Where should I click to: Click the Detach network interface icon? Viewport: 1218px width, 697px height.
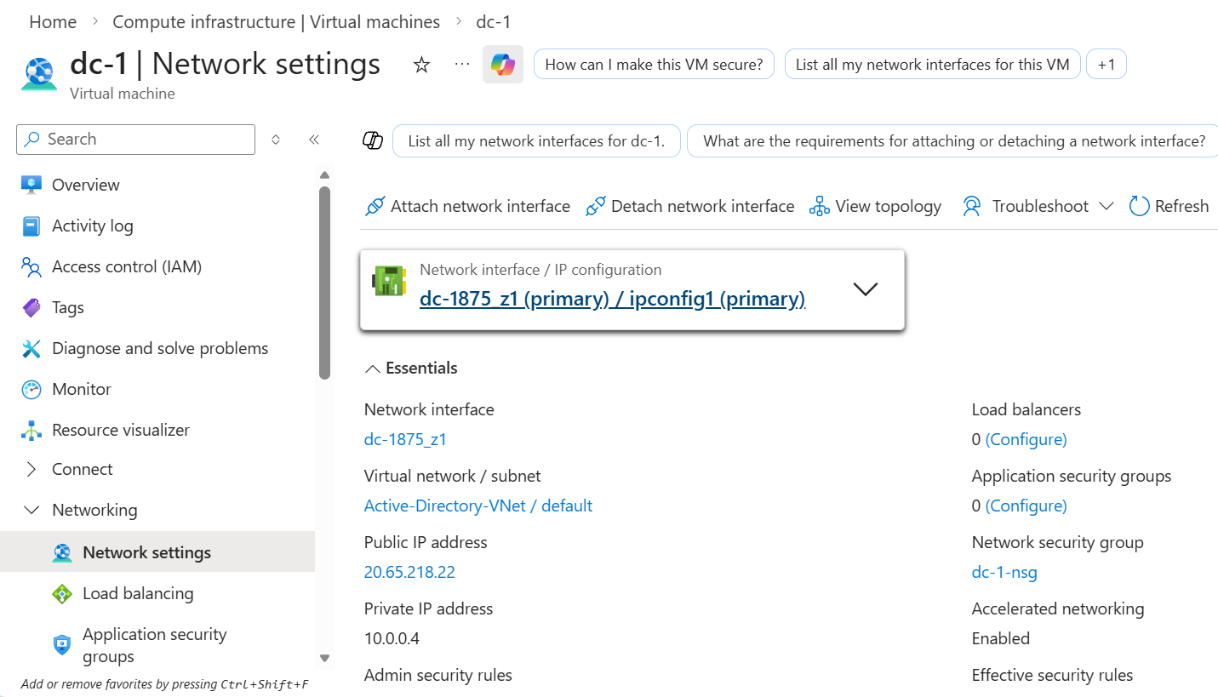click(596, 206)
